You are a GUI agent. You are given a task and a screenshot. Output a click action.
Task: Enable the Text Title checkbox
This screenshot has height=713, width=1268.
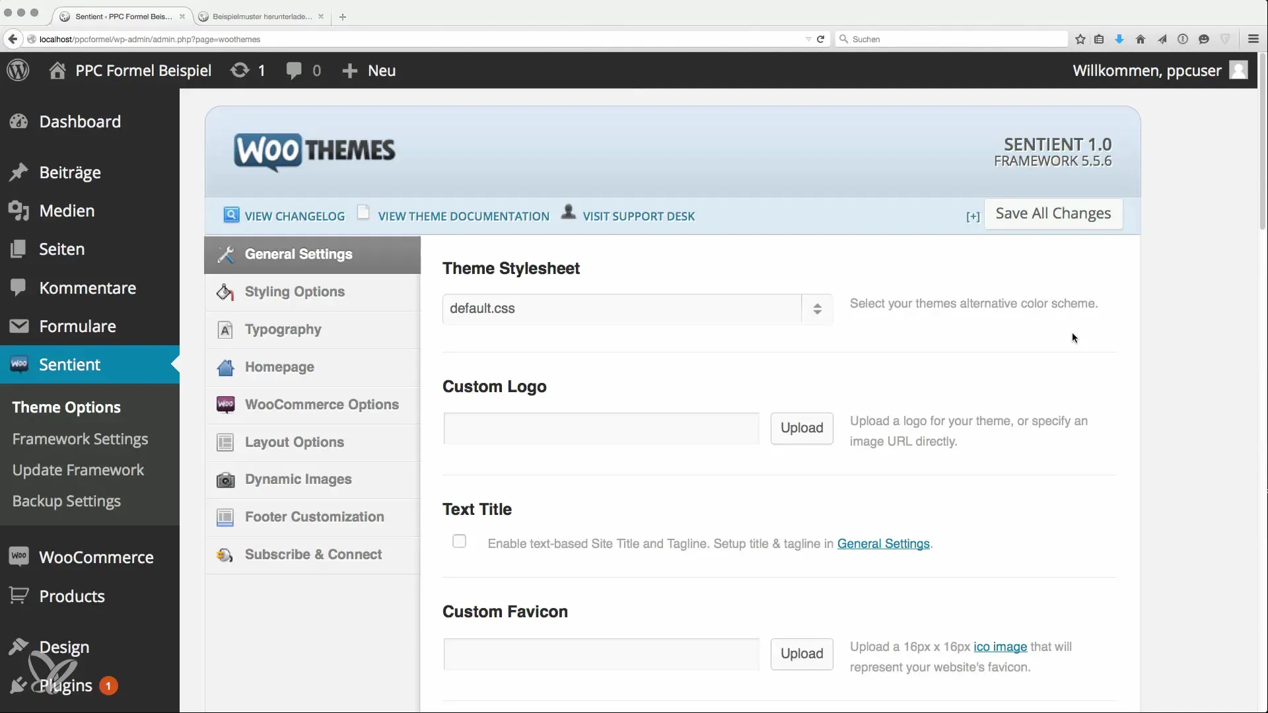click(459, 541)
